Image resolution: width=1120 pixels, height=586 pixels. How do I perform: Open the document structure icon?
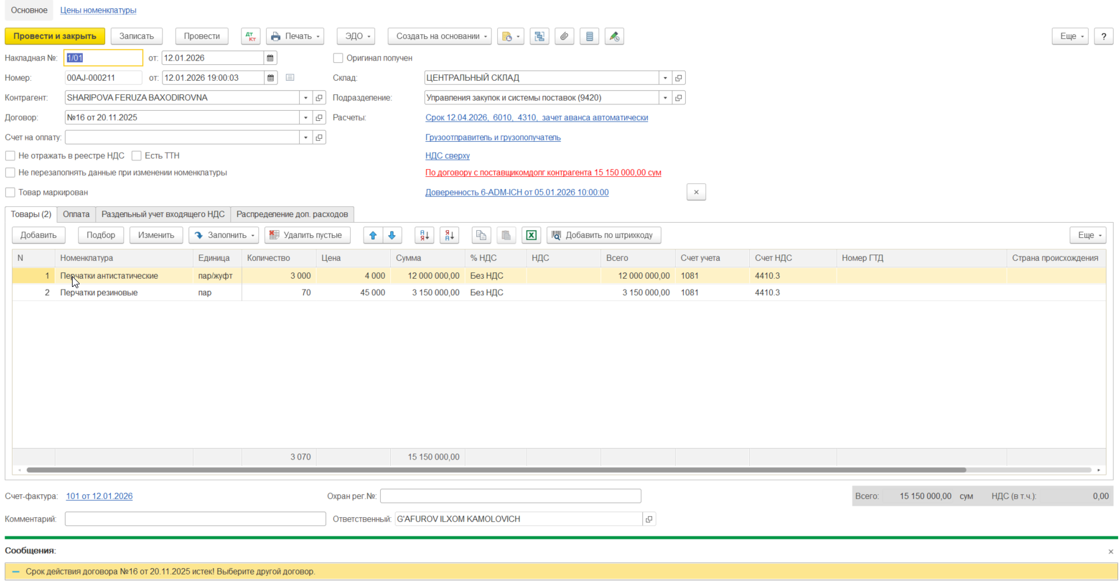coord(539,36)
